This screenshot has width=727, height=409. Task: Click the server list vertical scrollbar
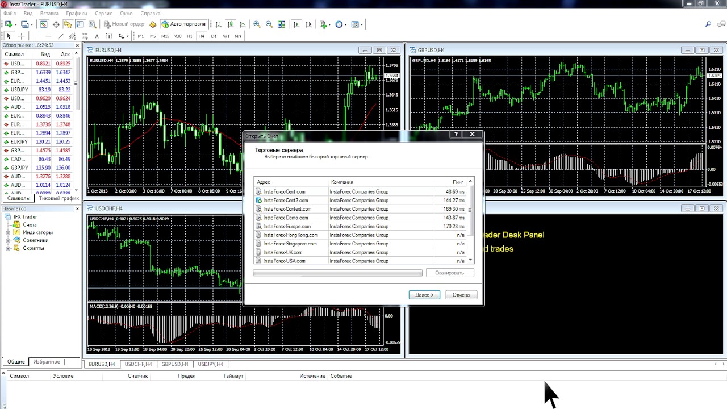tap(470, 221)
